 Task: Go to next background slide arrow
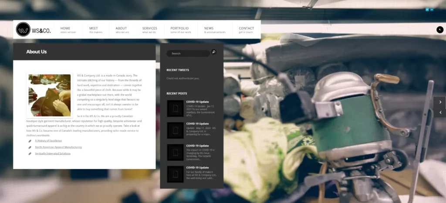(x=440, y=102)
